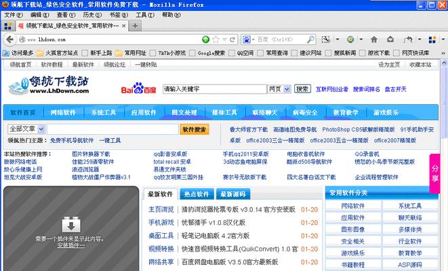Open the 系统工具 navigation item
The width and height of the screenshot is (448, 271).
click(104, 112)
